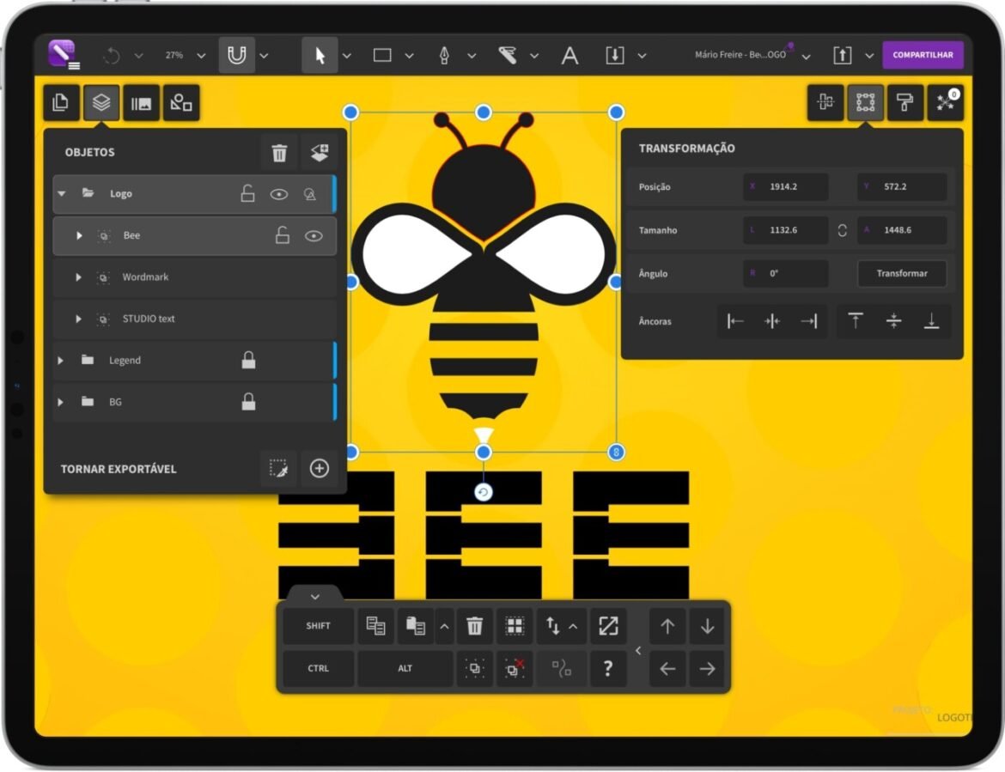Viewport: 1005px width, 772px height.
Task: Delete object with OBJETOS trash icon
Action: click(x=279, y=153)
